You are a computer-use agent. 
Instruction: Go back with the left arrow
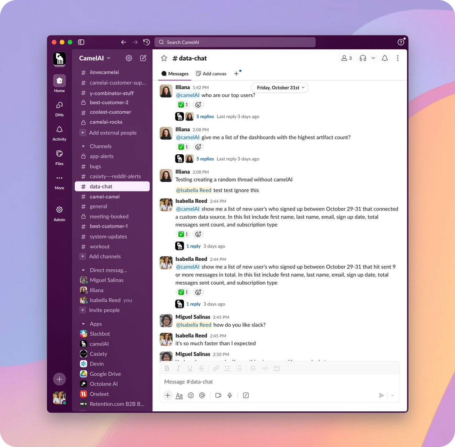124,42
